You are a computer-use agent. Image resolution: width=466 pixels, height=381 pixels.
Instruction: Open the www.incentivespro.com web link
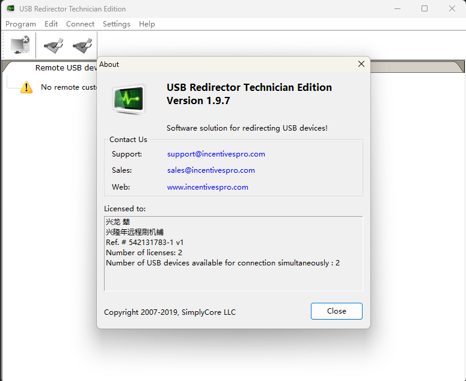207,187
